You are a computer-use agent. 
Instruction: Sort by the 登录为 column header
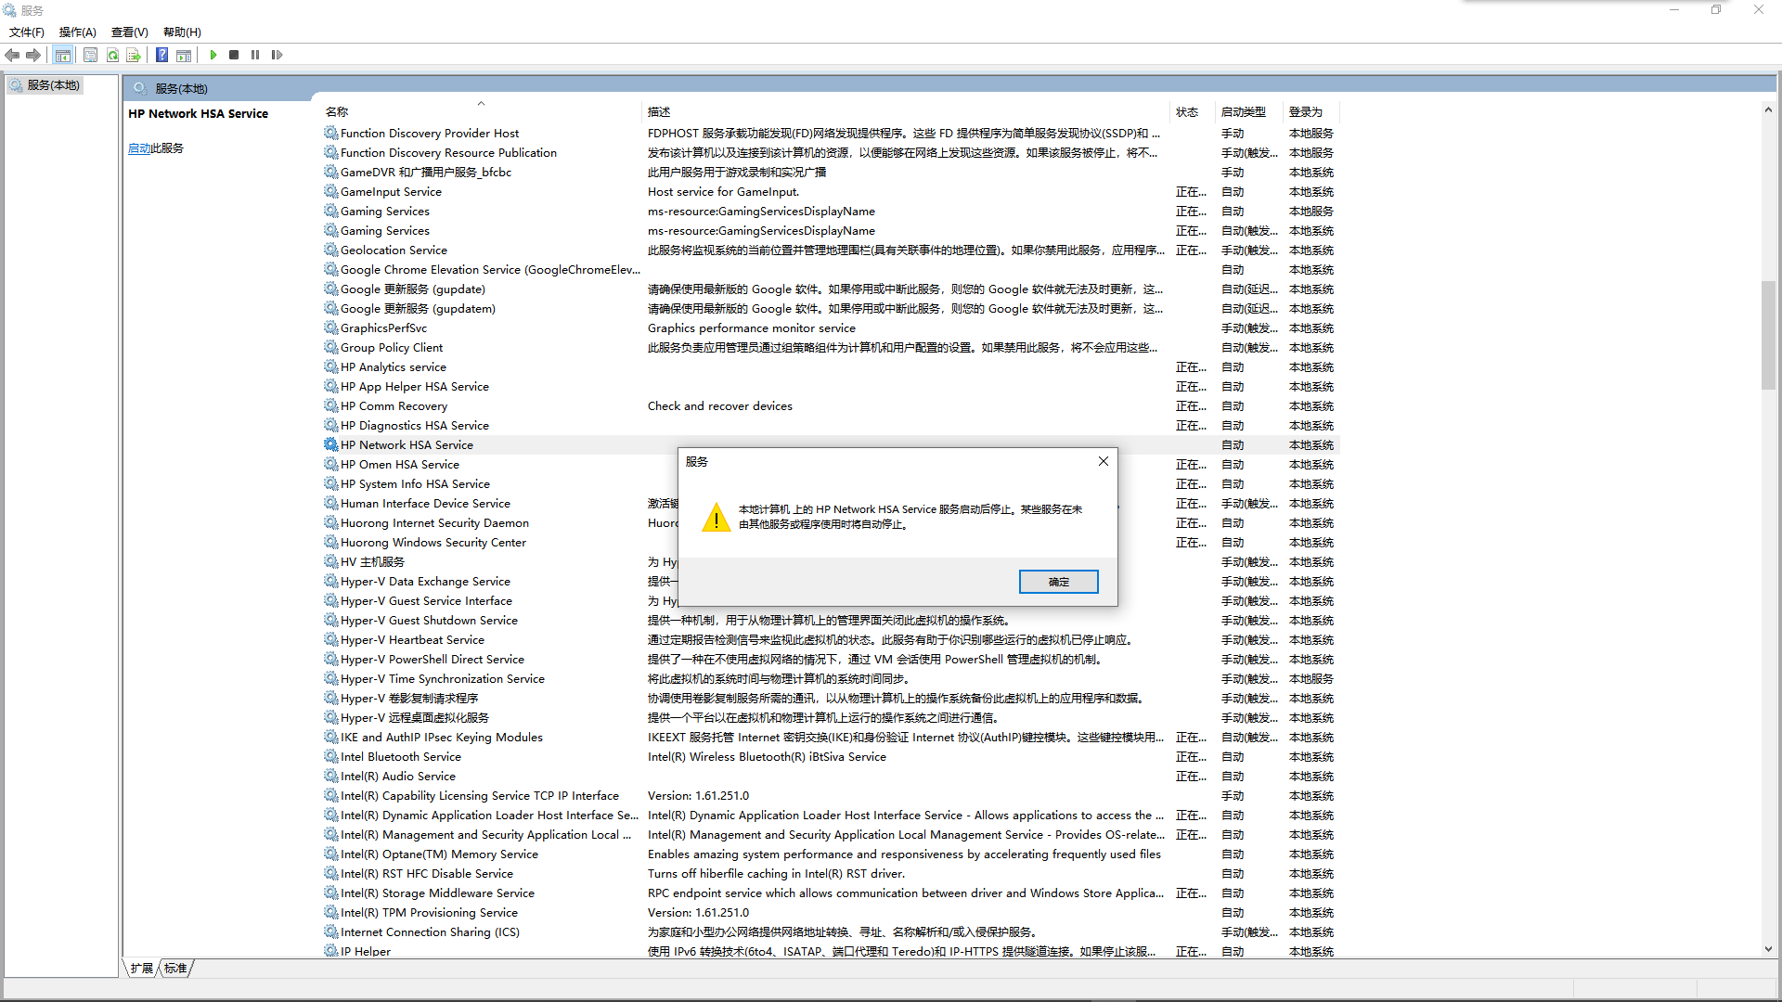point(1311,111)
